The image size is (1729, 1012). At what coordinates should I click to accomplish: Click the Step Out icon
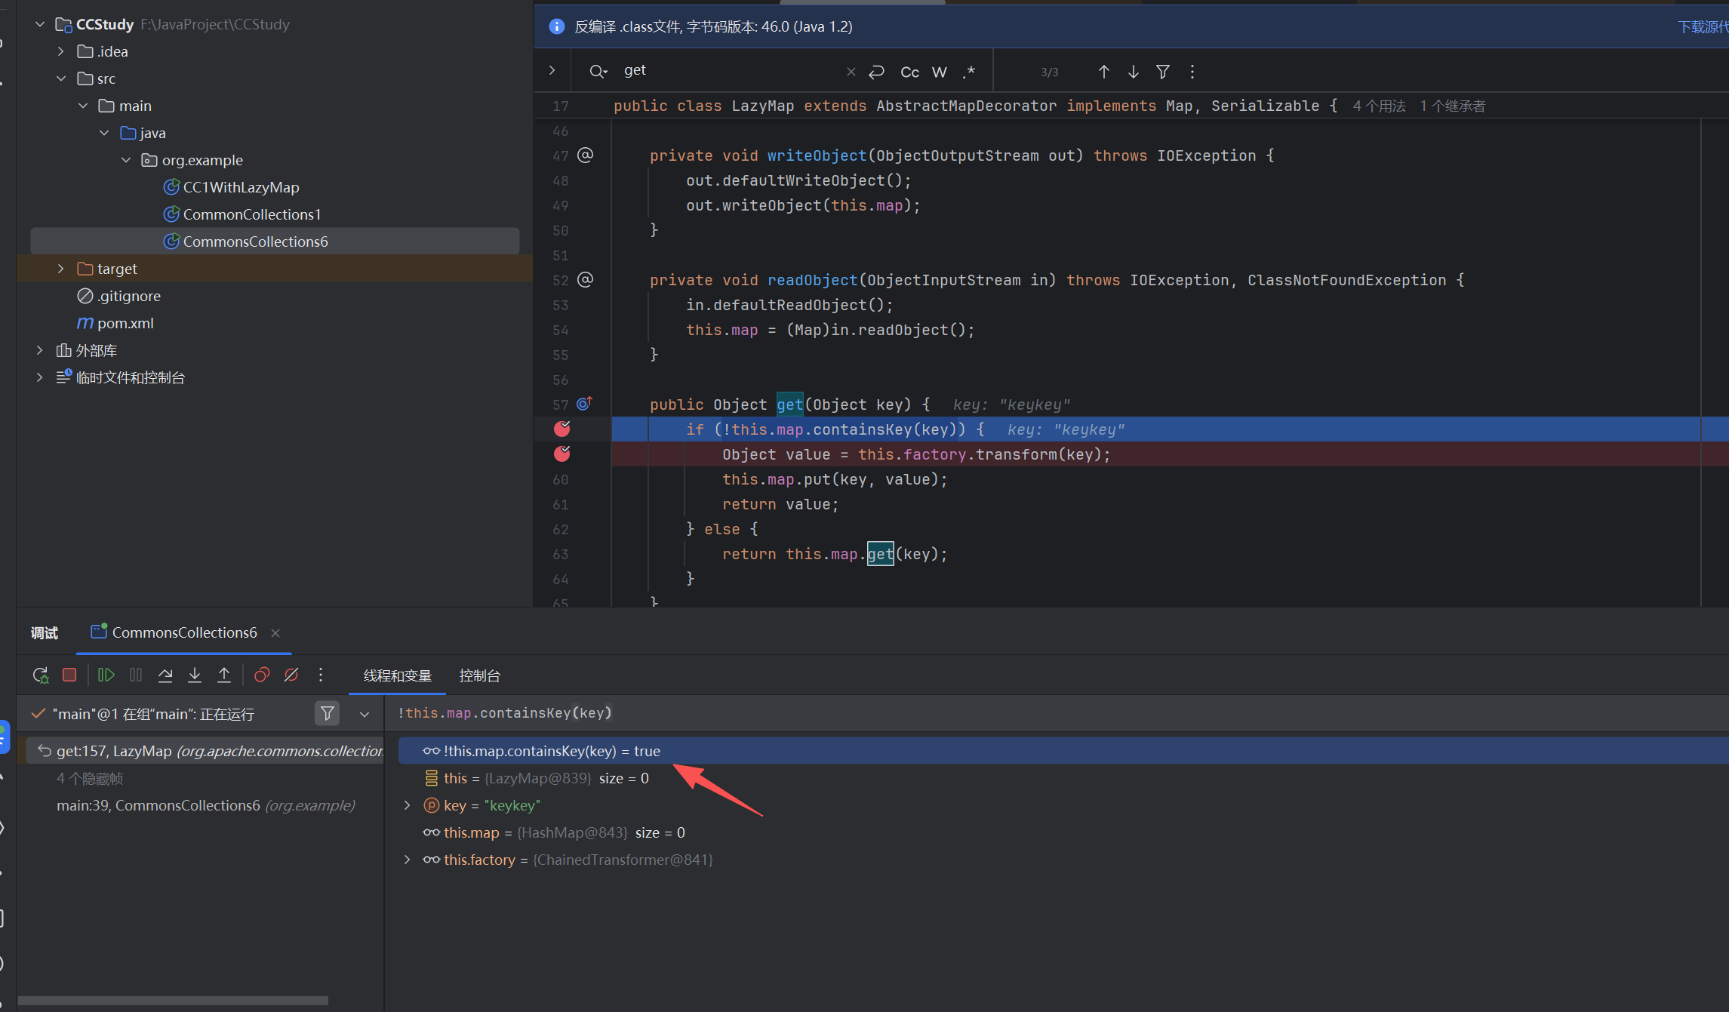coord(224,675)
